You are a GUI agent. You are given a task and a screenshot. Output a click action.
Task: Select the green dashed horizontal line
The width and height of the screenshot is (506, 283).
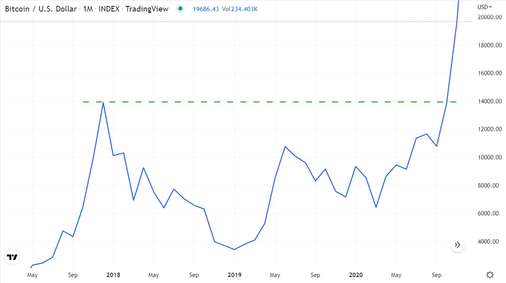pyautogui.click(x=269, y=102)
